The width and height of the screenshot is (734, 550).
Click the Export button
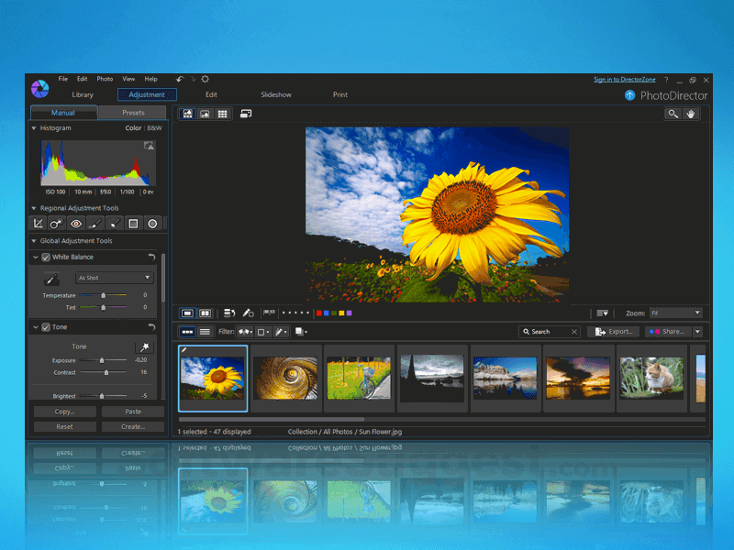point(612,331)
